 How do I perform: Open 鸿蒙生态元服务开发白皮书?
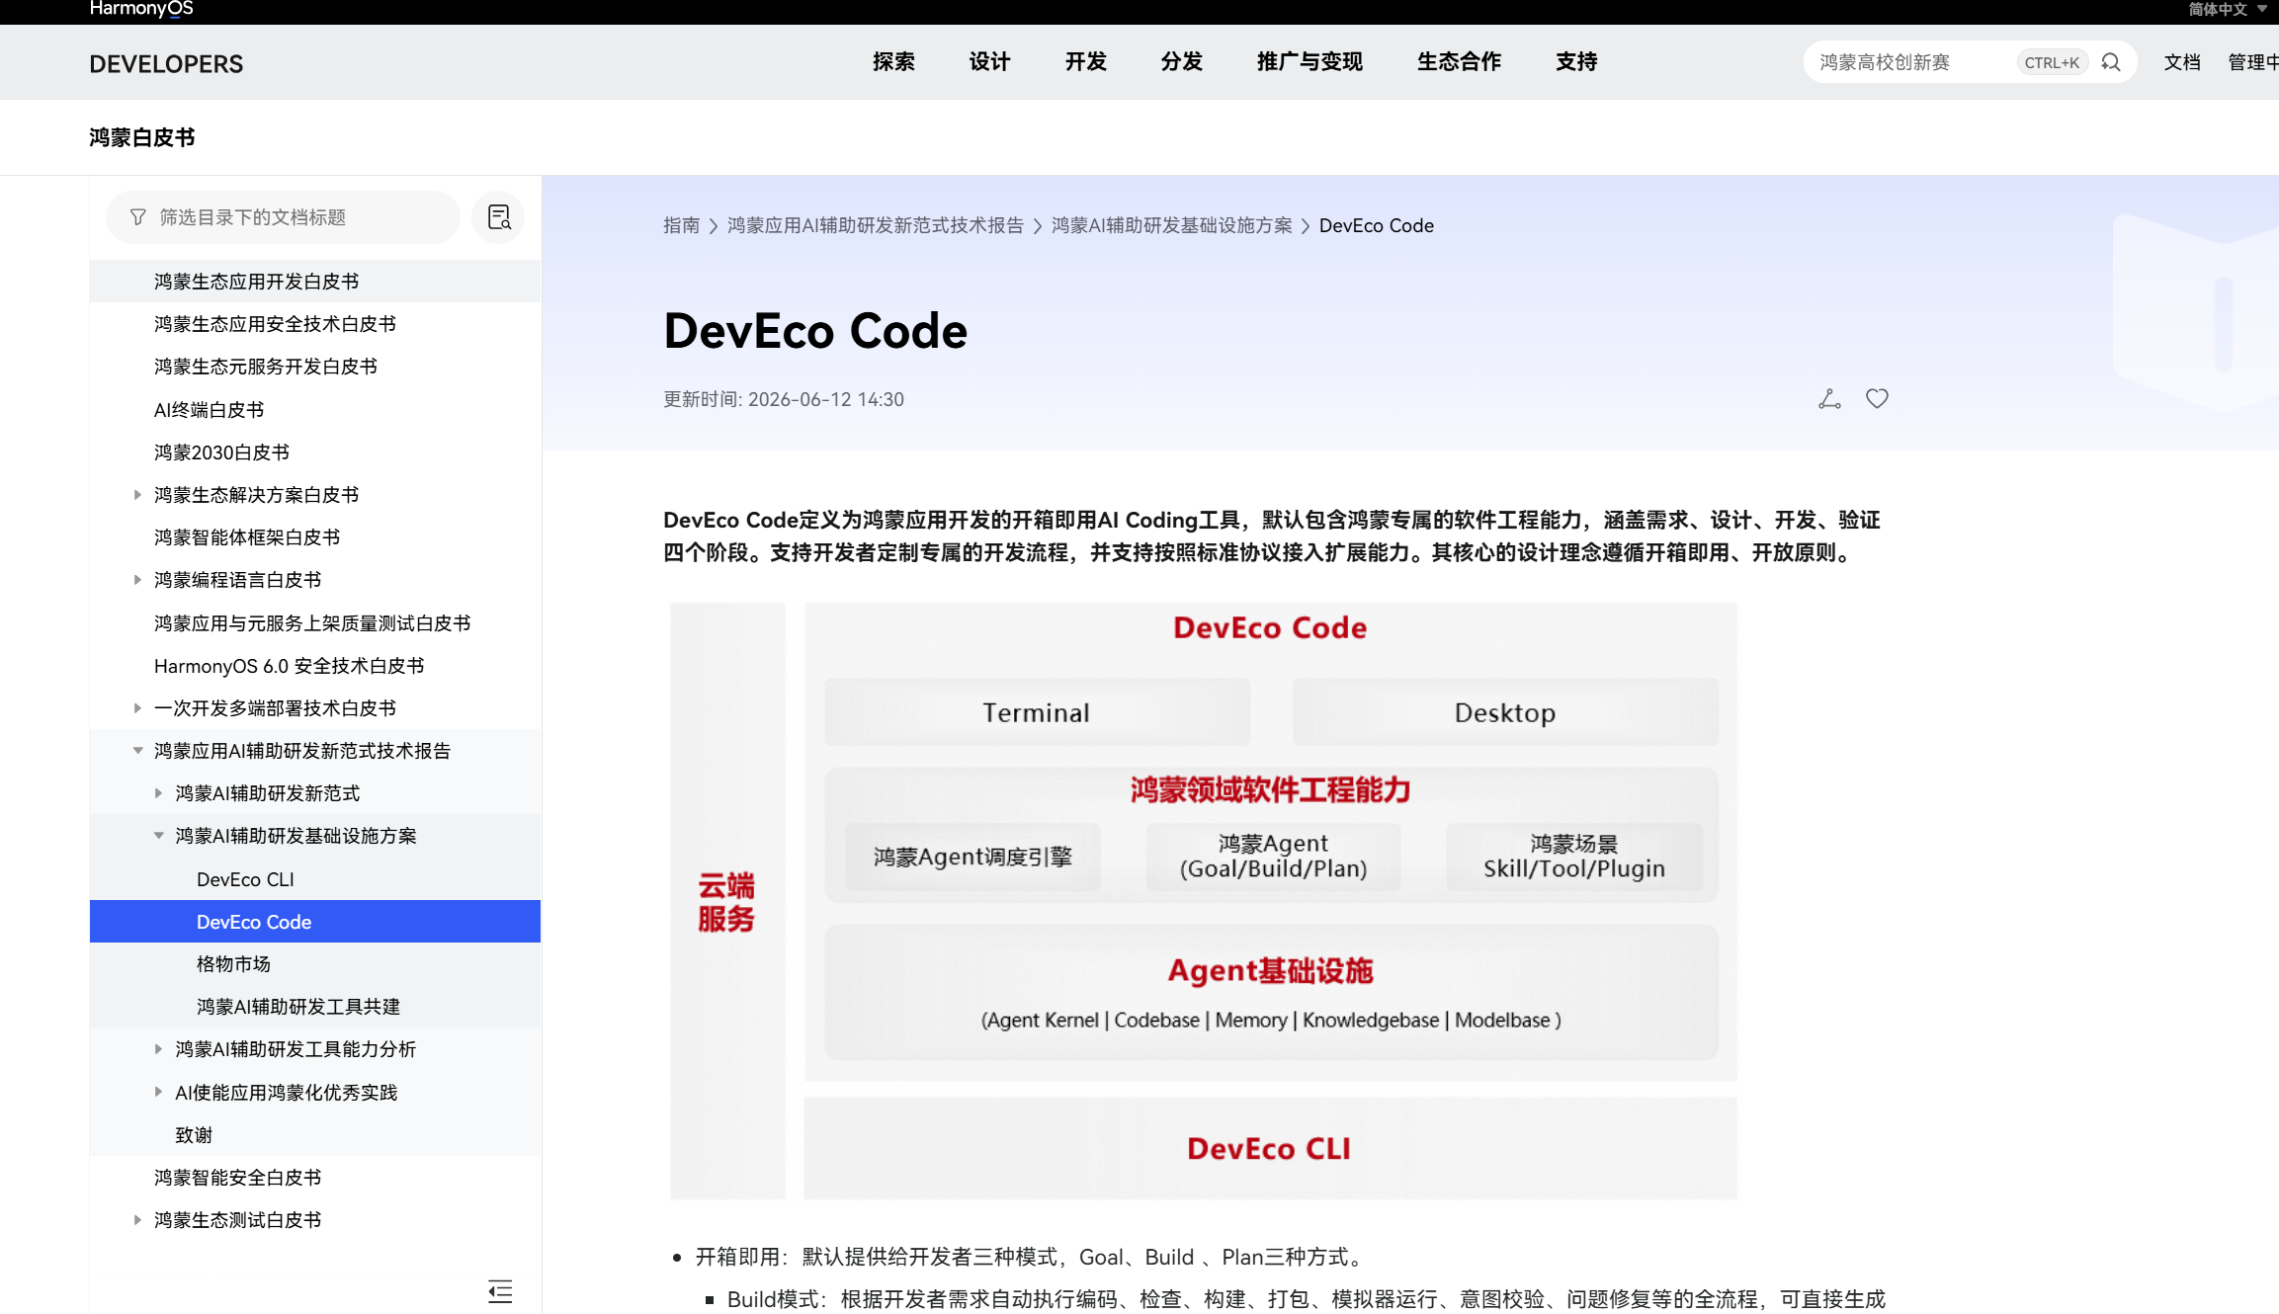click(315, 367)
